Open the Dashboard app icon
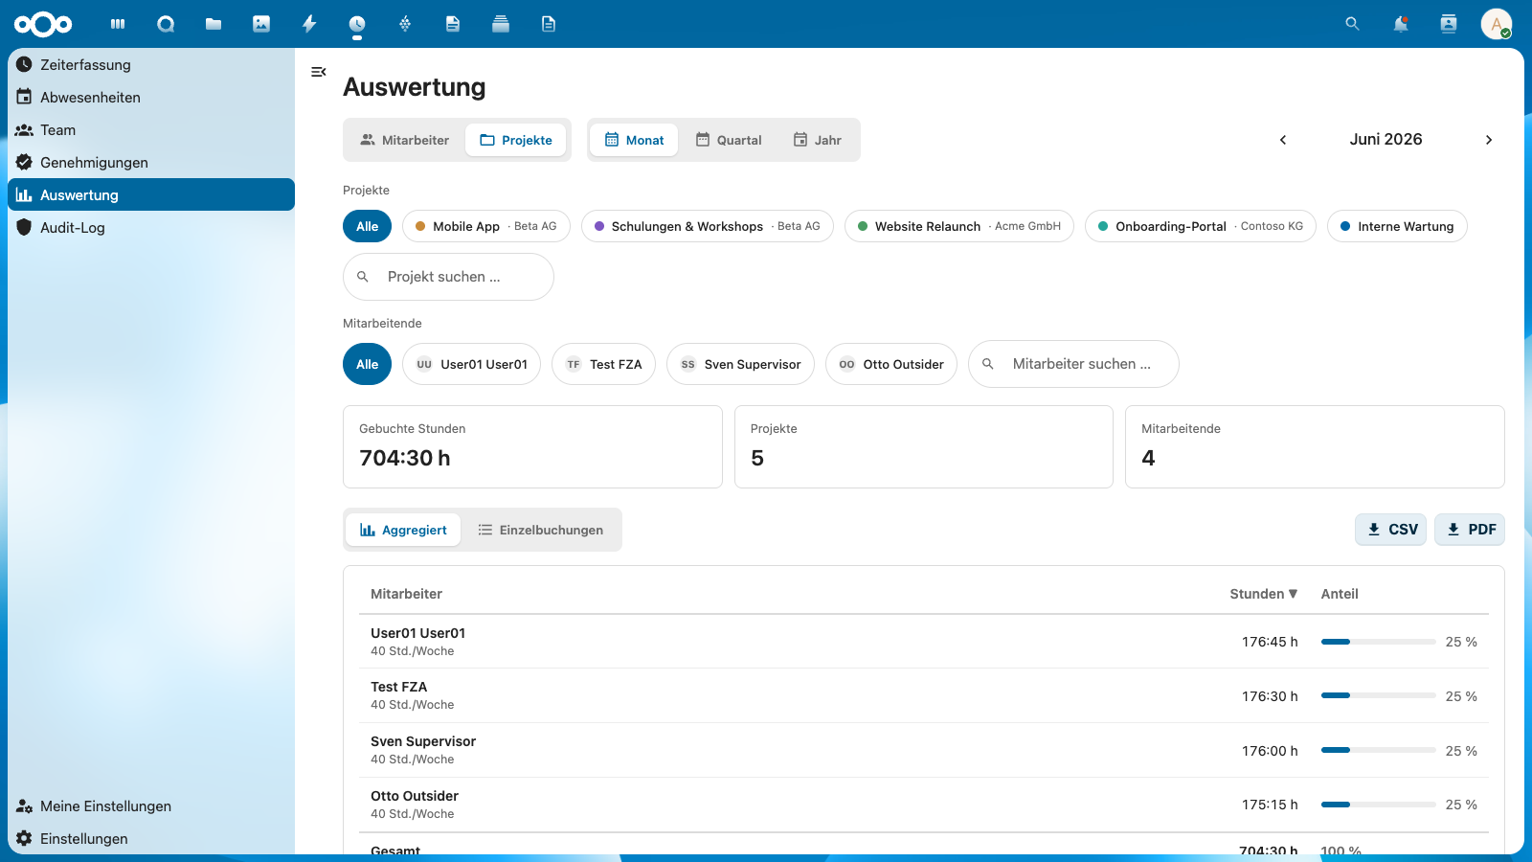 click(x=118, y=24)
